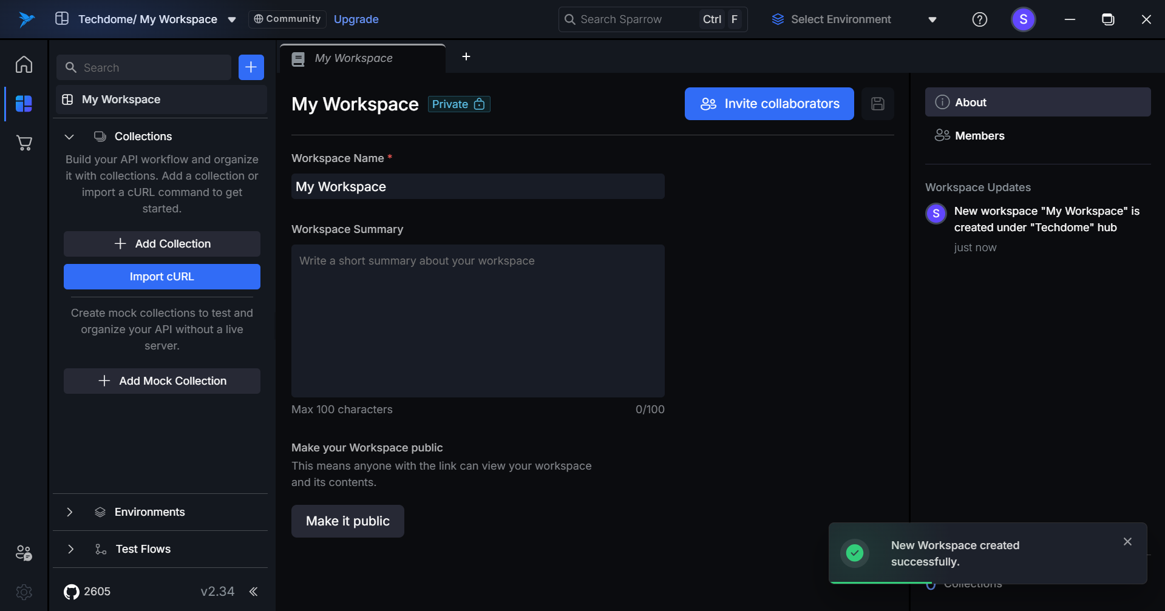The width and height of the screenshot is (1165, 611).
Task: Click the Make it public button
Action: [x=347, y=521]
